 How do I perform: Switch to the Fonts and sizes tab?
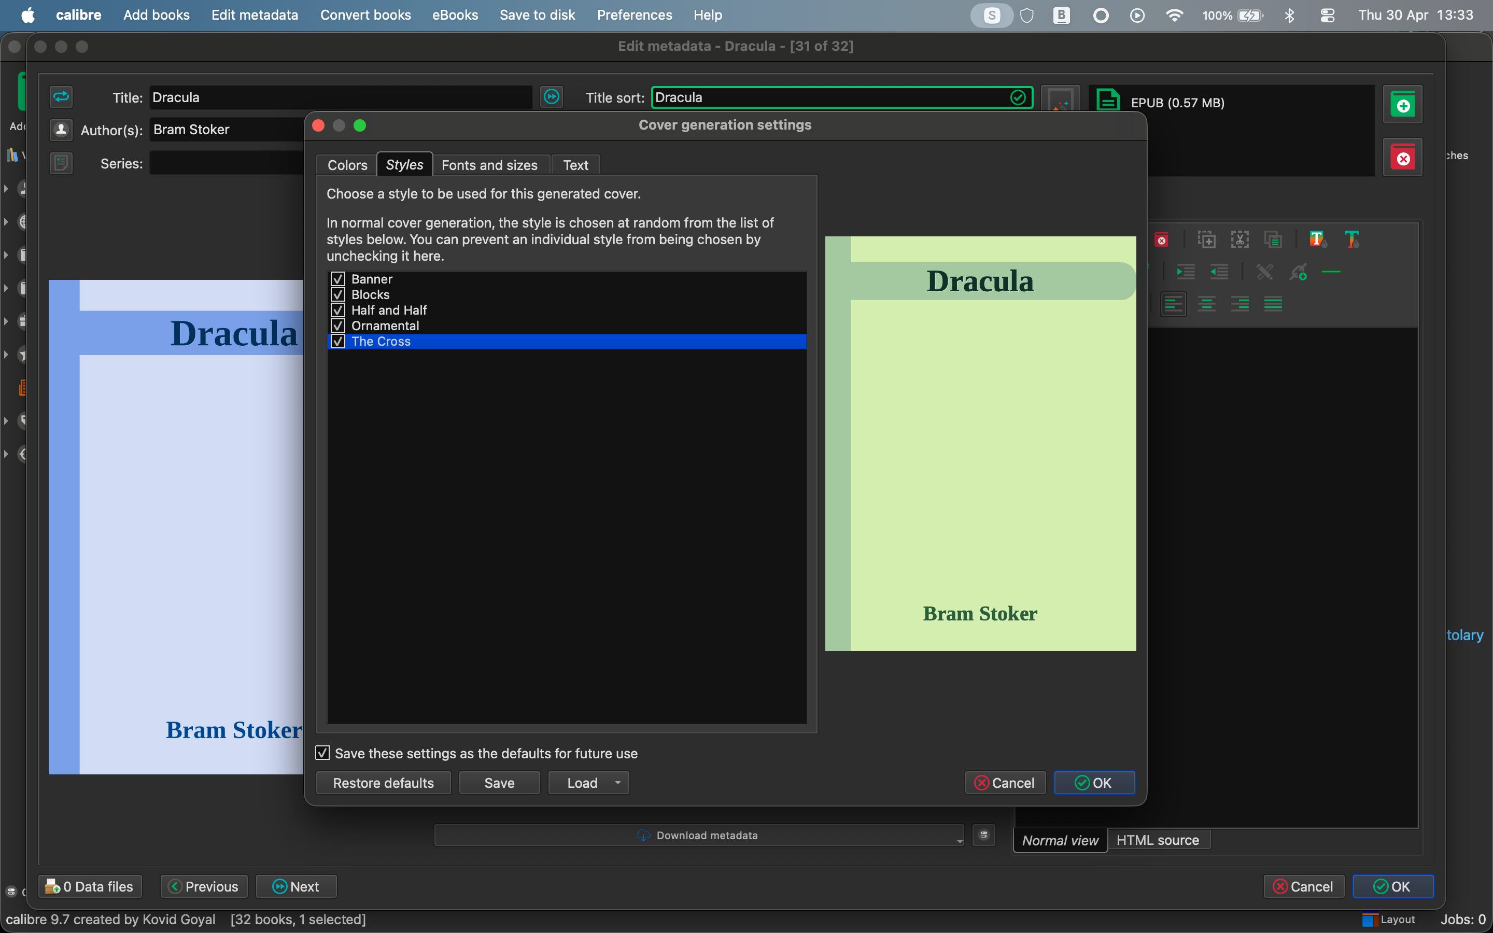[x=489, y=165]
